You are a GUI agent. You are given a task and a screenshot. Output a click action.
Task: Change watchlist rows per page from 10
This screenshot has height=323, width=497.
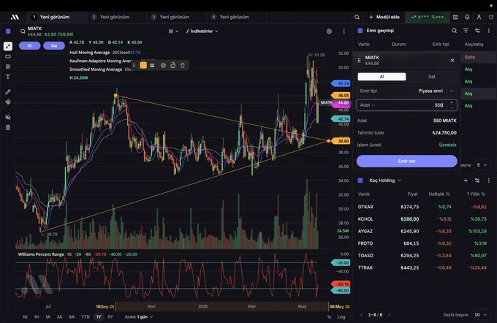coord(480,315)
